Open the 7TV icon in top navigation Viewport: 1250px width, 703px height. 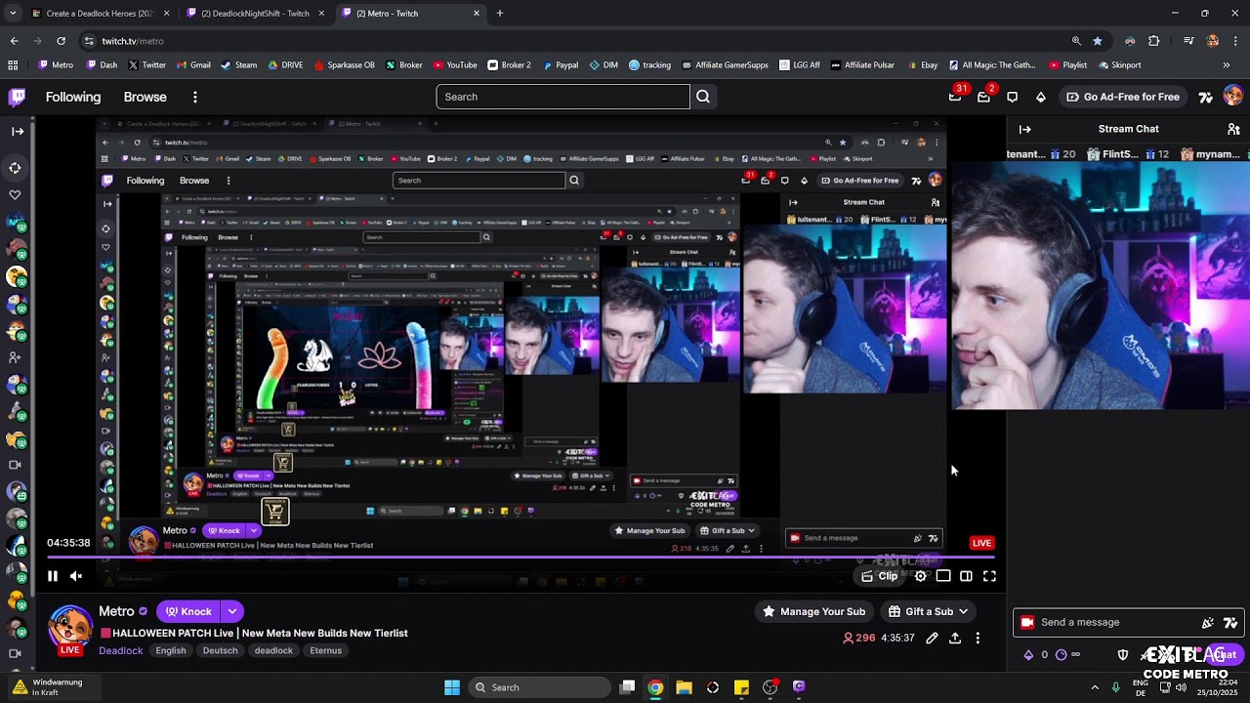coord(1205,97)
